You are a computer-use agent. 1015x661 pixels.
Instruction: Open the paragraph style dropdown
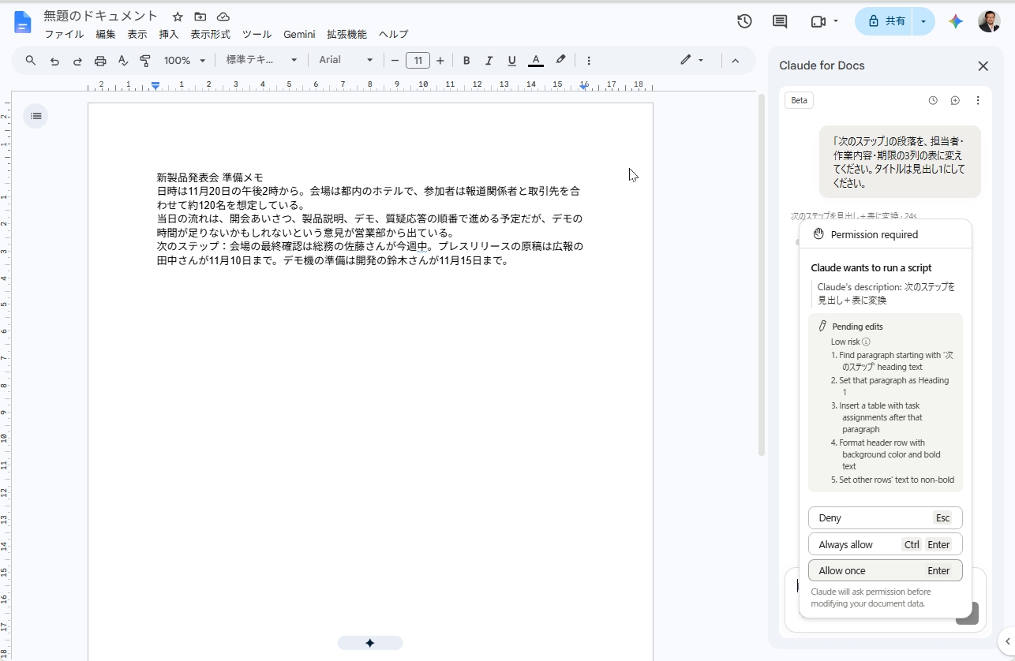pyautogui.click(x=262, y=61)
